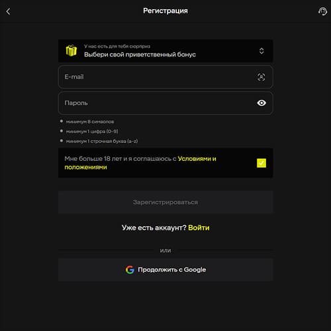
Task: Follow the Войти link
Action: pyautogui.click(x=199, y=228)
